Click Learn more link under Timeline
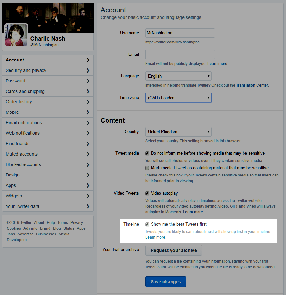 point(155,237)
